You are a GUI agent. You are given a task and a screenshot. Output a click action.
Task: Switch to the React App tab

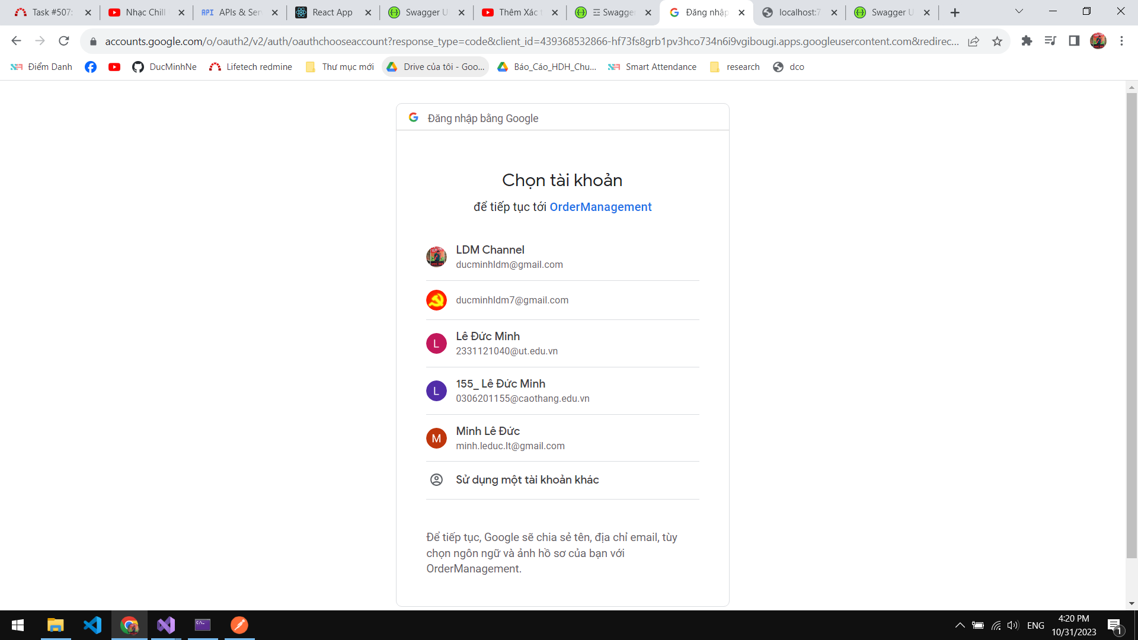[332, 12]
